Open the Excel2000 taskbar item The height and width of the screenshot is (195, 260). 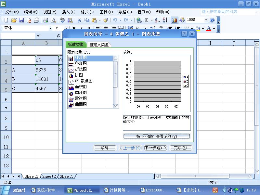tap(153, 190)
